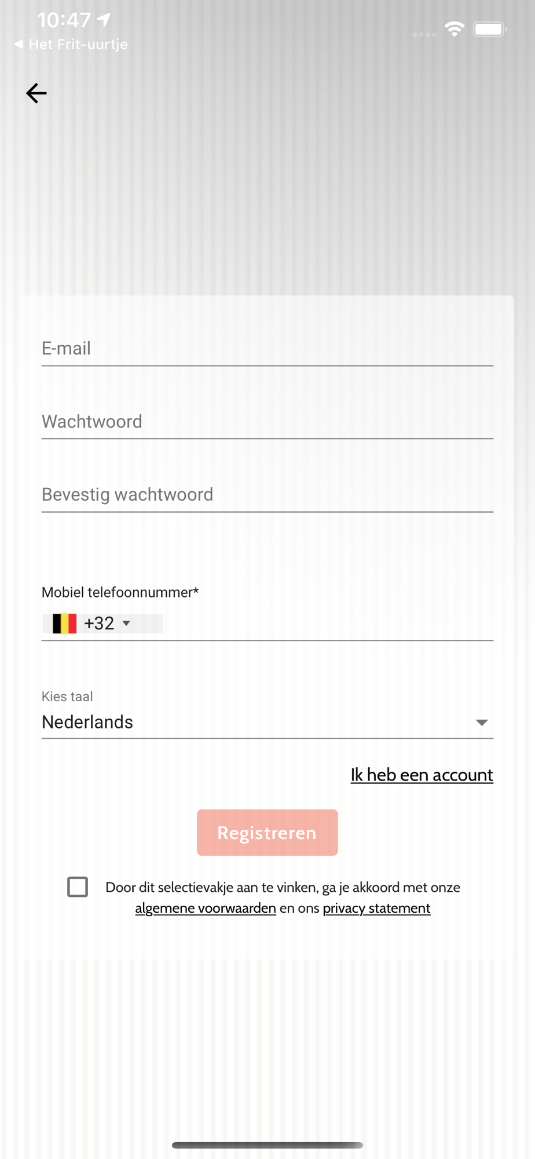Expand the Kies taal language dropdown arrow
The height and width of the screenshot is (1159, 535).
[x=481, y=722]
